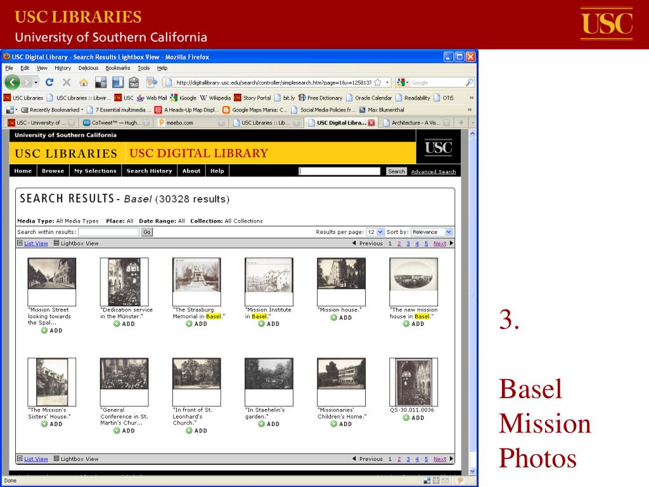Click the top Next page arrow icon
The height and width of the screenshot is (487, 649).
451,243
